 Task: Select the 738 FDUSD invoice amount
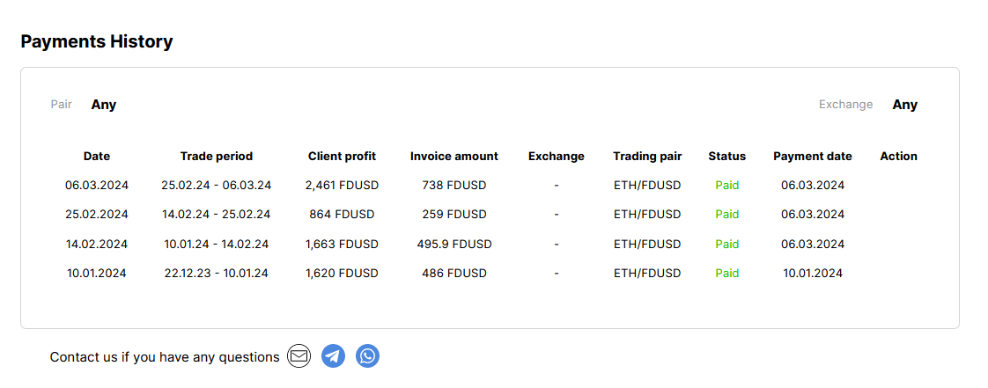pos(454,185)
